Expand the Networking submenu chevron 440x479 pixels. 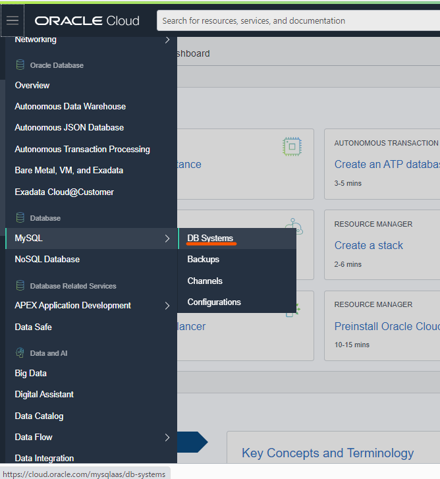(x=167, y=40)
